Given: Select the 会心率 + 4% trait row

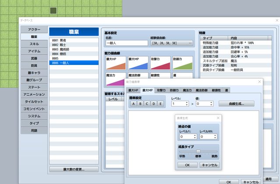Looking at the screenshot, I should (236, 56).
